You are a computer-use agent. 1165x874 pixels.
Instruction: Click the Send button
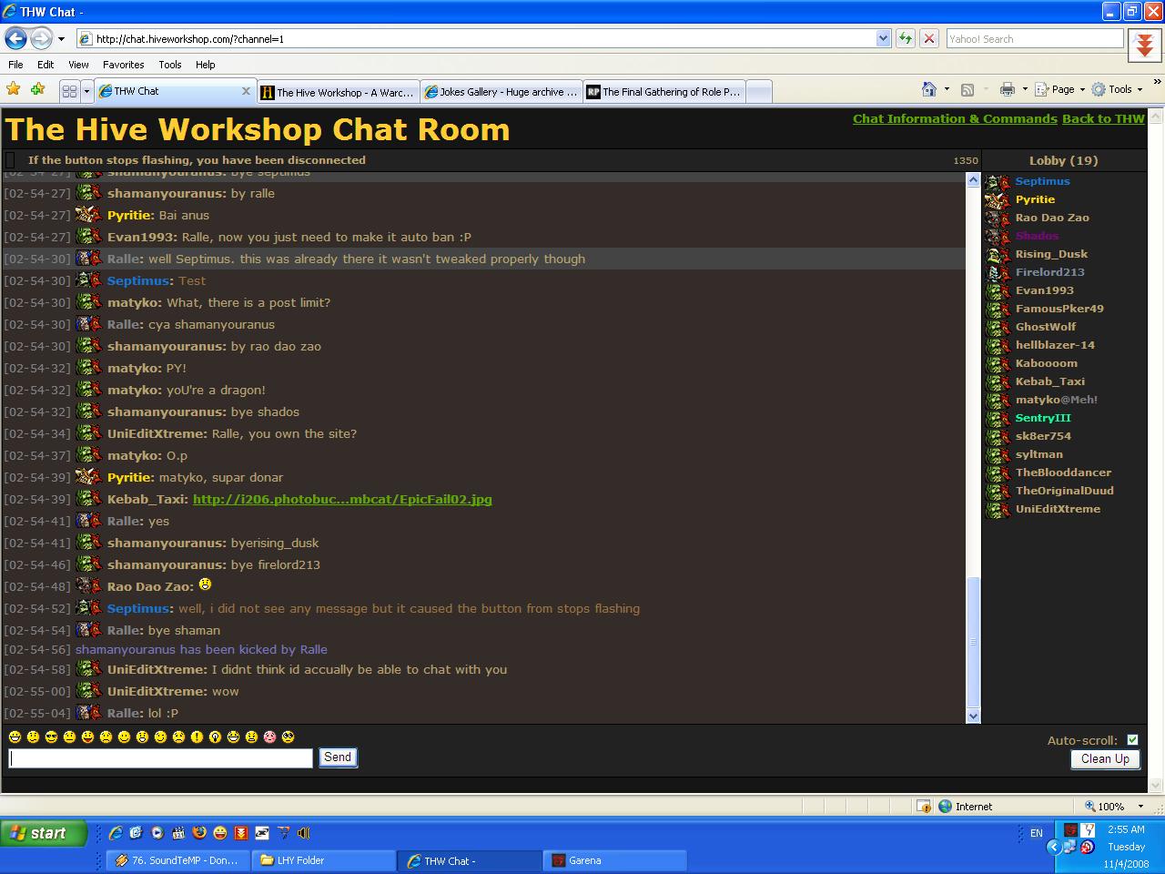[x=338, y=757]
